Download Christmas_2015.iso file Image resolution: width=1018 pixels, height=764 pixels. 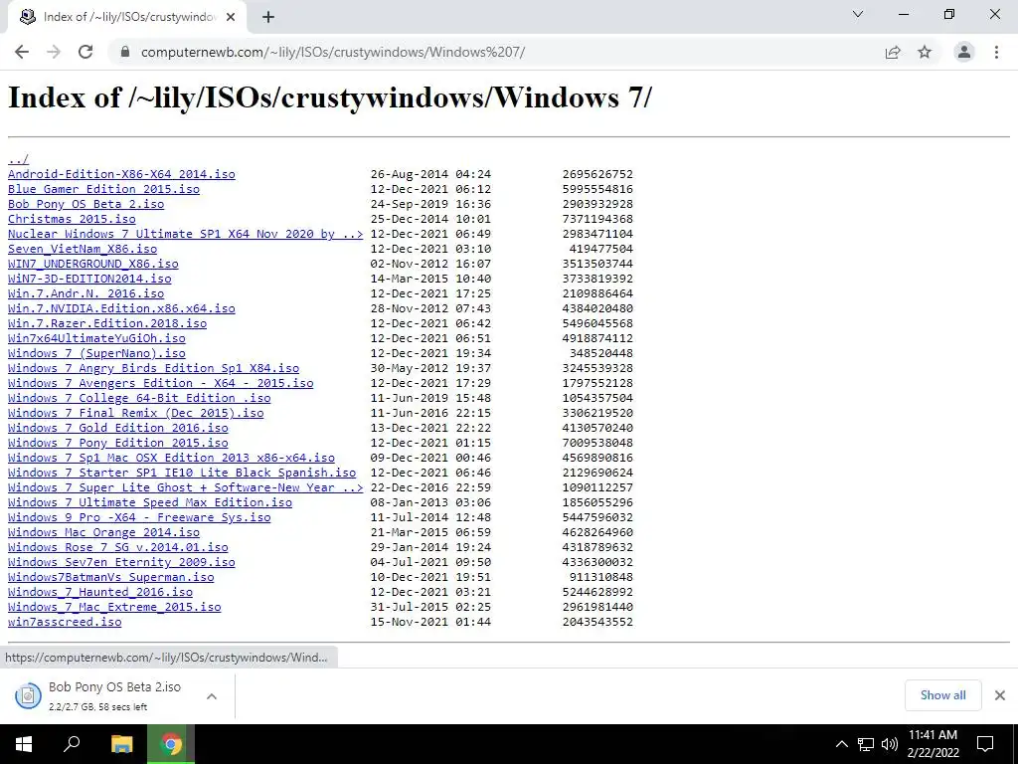(72, 219)
